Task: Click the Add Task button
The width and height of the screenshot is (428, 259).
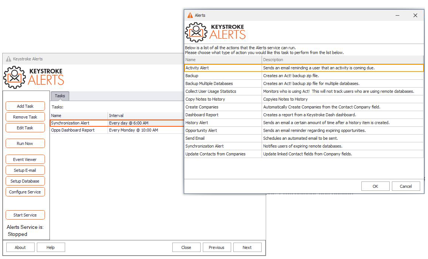Action: [x=25, y=106]
